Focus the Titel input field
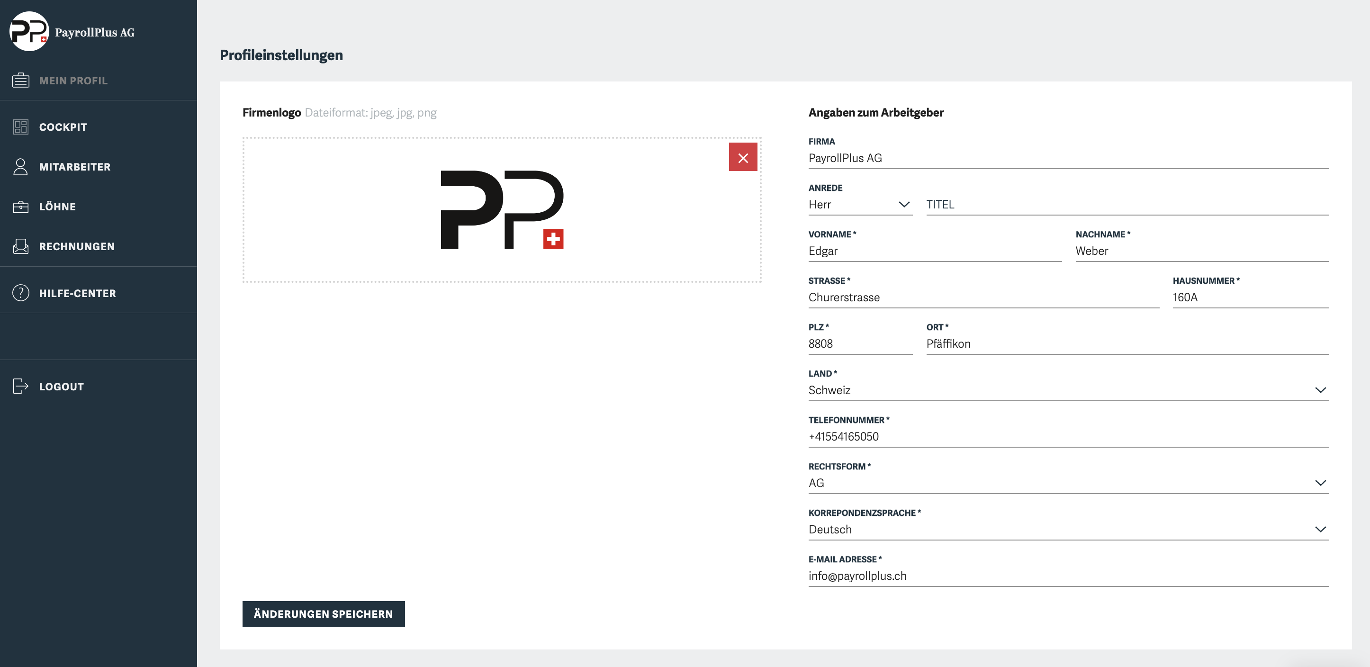Screen dimensions: 1370x667 pyautogui.click(x=1127, y=205)
